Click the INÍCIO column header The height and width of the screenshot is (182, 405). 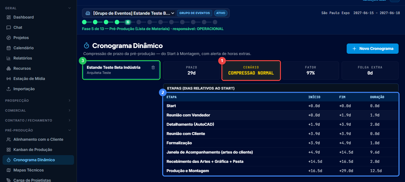pos(314,97)
